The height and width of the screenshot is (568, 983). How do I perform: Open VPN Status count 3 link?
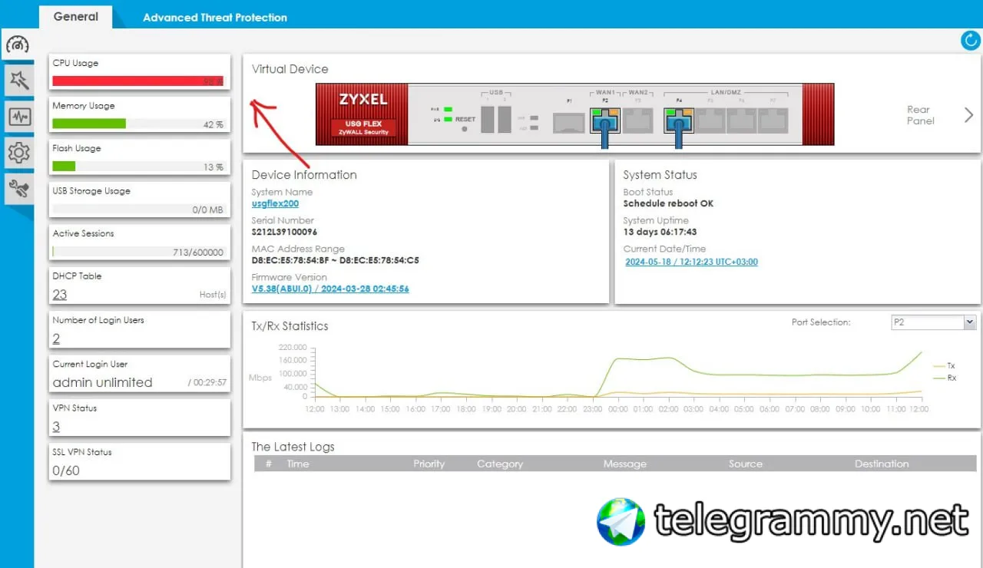[56, 427]
